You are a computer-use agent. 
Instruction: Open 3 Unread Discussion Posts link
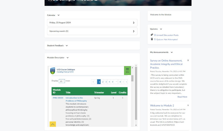point(166,35)
